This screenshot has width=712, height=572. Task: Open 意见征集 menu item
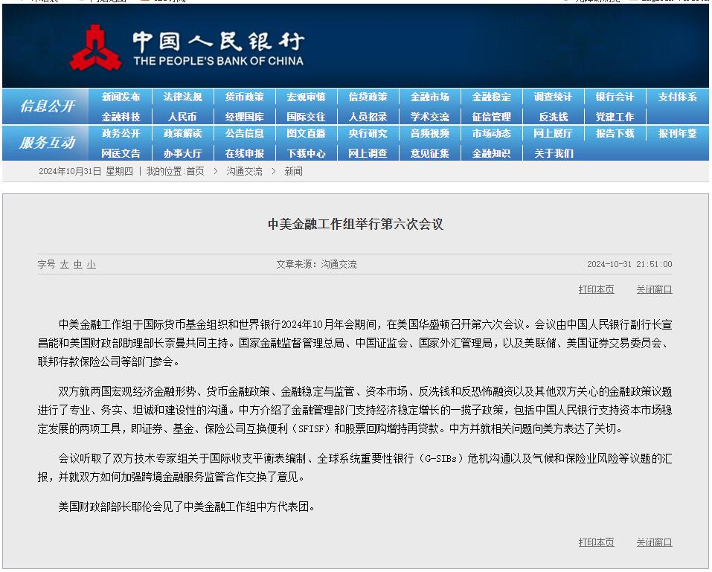pyautogui.click(x=429, y=153)
